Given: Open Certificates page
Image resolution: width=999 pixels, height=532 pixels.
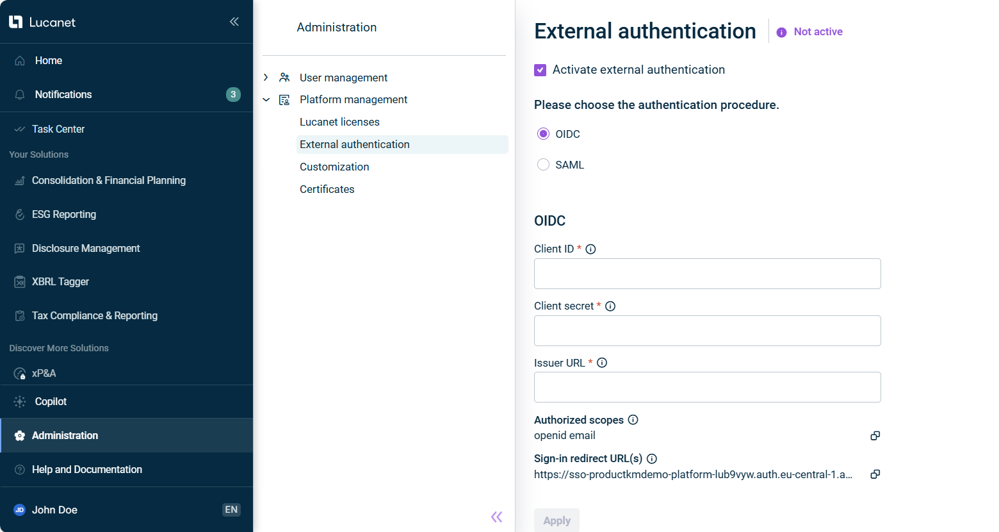Looking at the screenshot, I should (327, 189).
